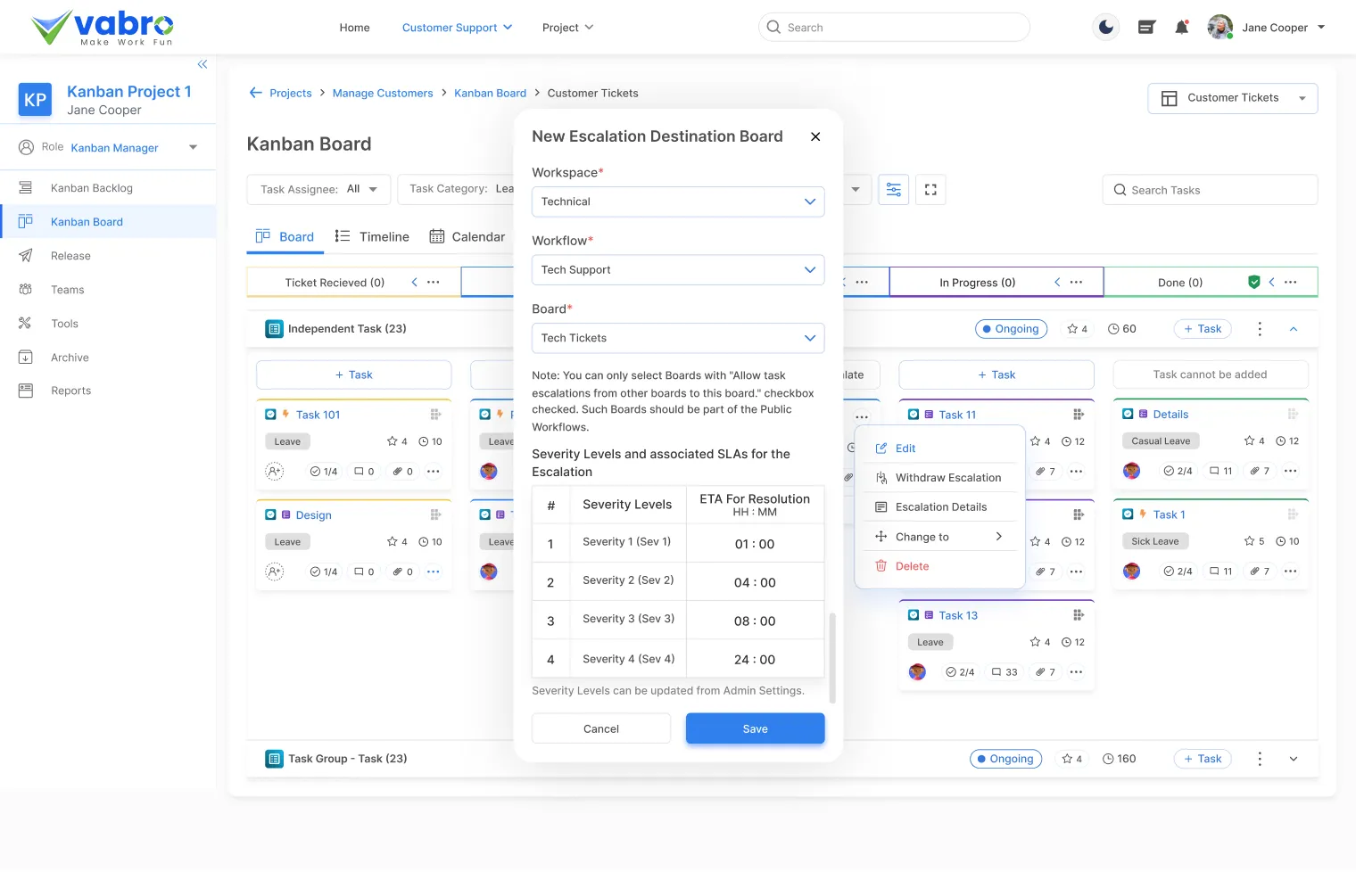The height and width of the screenshot is (872, 1356).
Task: Open the notifications bell
Action: tap(1181, 28)
